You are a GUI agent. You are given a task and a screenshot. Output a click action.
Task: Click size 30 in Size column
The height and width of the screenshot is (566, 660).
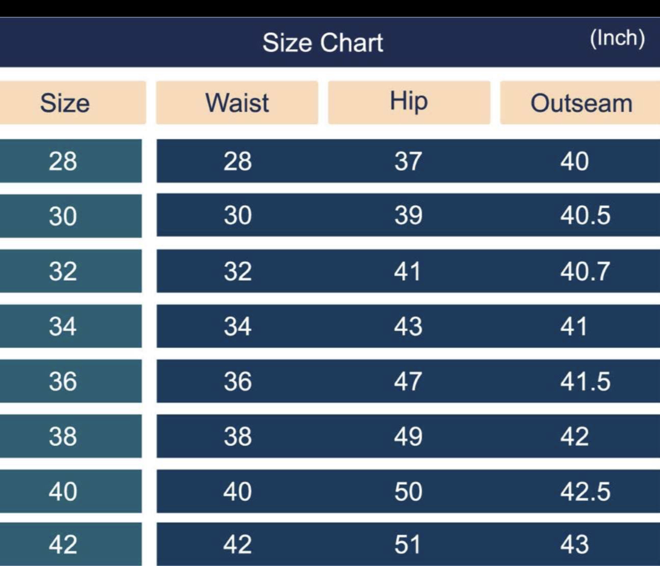click(63, 216)
